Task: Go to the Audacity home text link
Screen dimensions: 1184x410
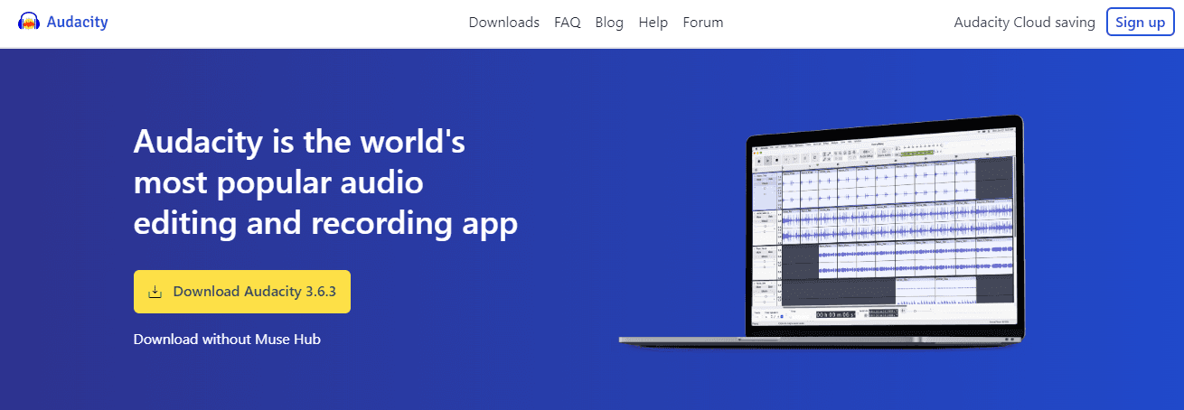Action: [78, 23]
